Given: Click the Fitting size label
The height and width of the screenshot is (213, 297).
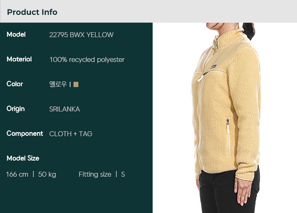Looking at the screenshot, I should (x=95, y=174).
